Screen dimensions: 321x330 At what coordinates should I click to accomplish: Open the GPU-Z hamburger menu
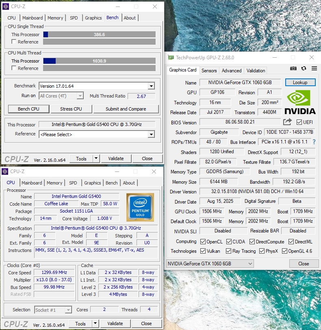click(x=314, y=69)
